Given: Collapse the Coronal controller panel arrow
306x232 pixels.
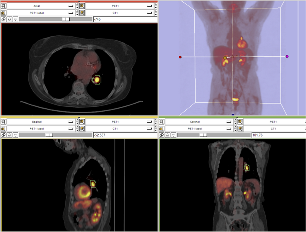Looking at the screenshot, I should pyautogui.click(x=237, y=117).
